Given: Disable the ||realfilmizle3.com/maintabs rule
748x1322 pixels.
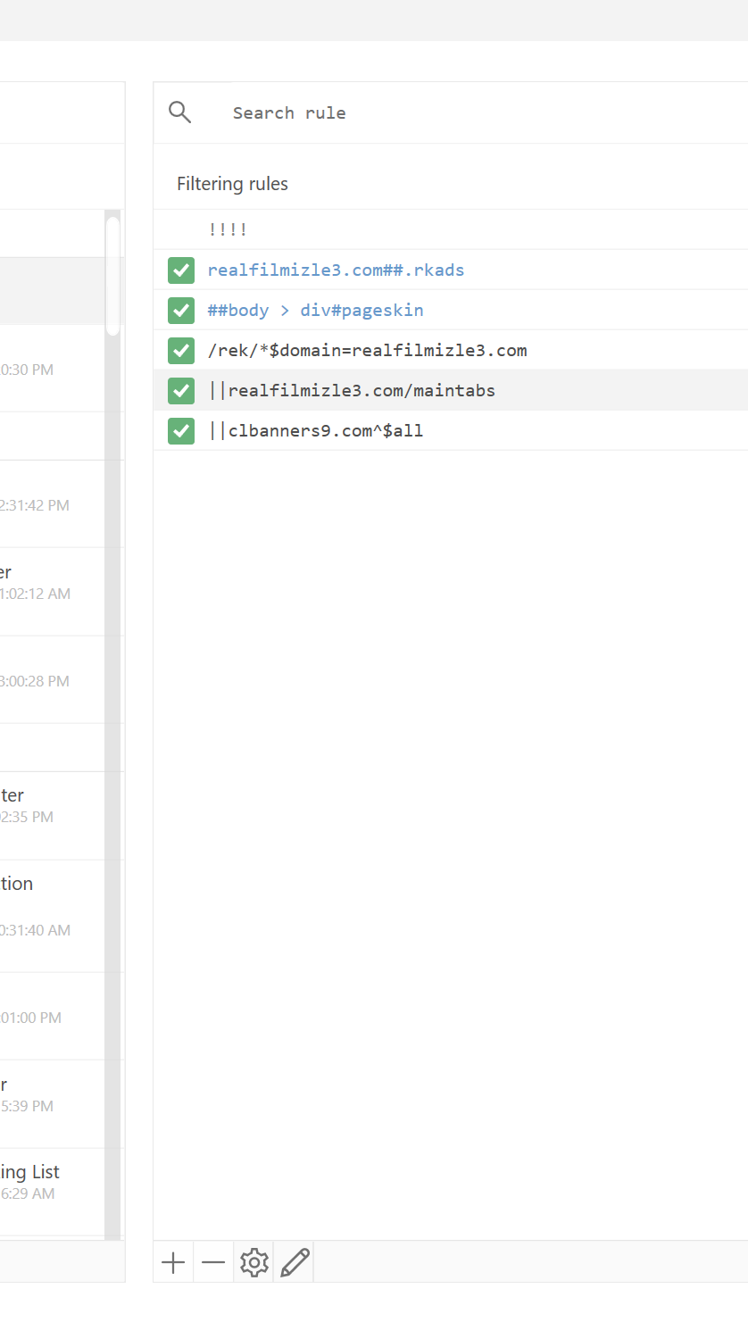Looking at the screenshot, I should [180, 390].
